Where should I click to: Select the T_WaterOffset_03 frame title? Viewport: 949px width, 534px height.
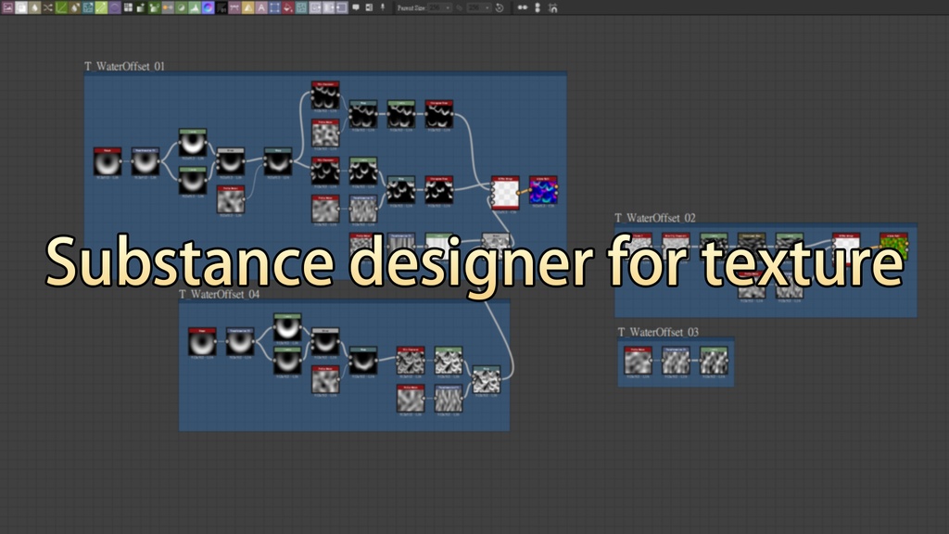(x=658, y=332)
